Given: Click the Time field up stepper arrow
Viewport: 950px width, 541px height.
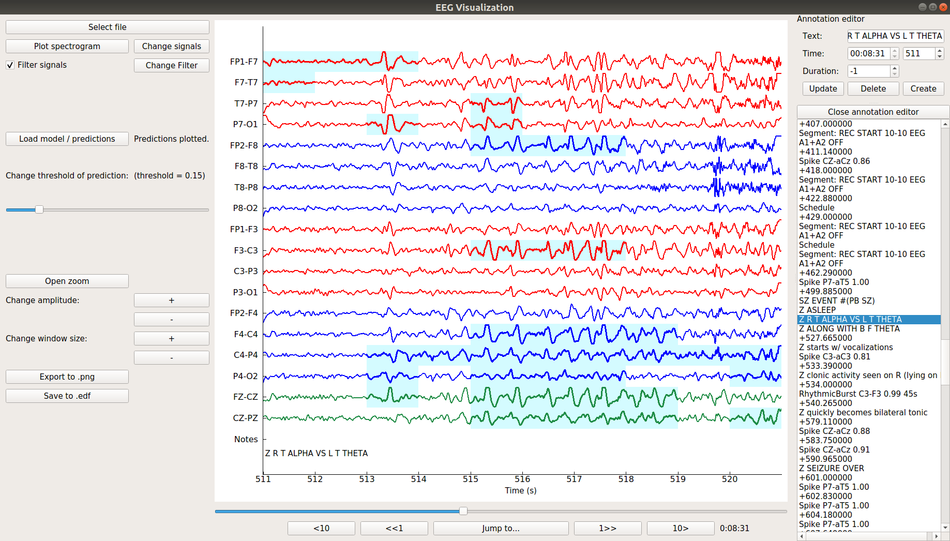Looking at the screenshot, I should pyautogui.click(x=895, y=51).
